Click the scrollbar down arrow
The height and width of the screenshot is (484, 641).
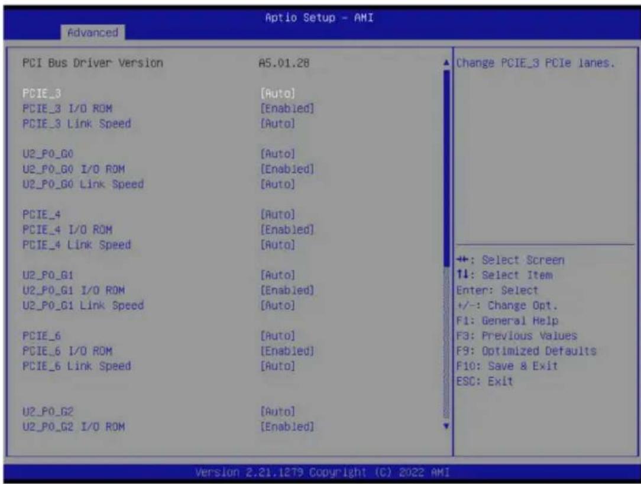pos(446,426)
